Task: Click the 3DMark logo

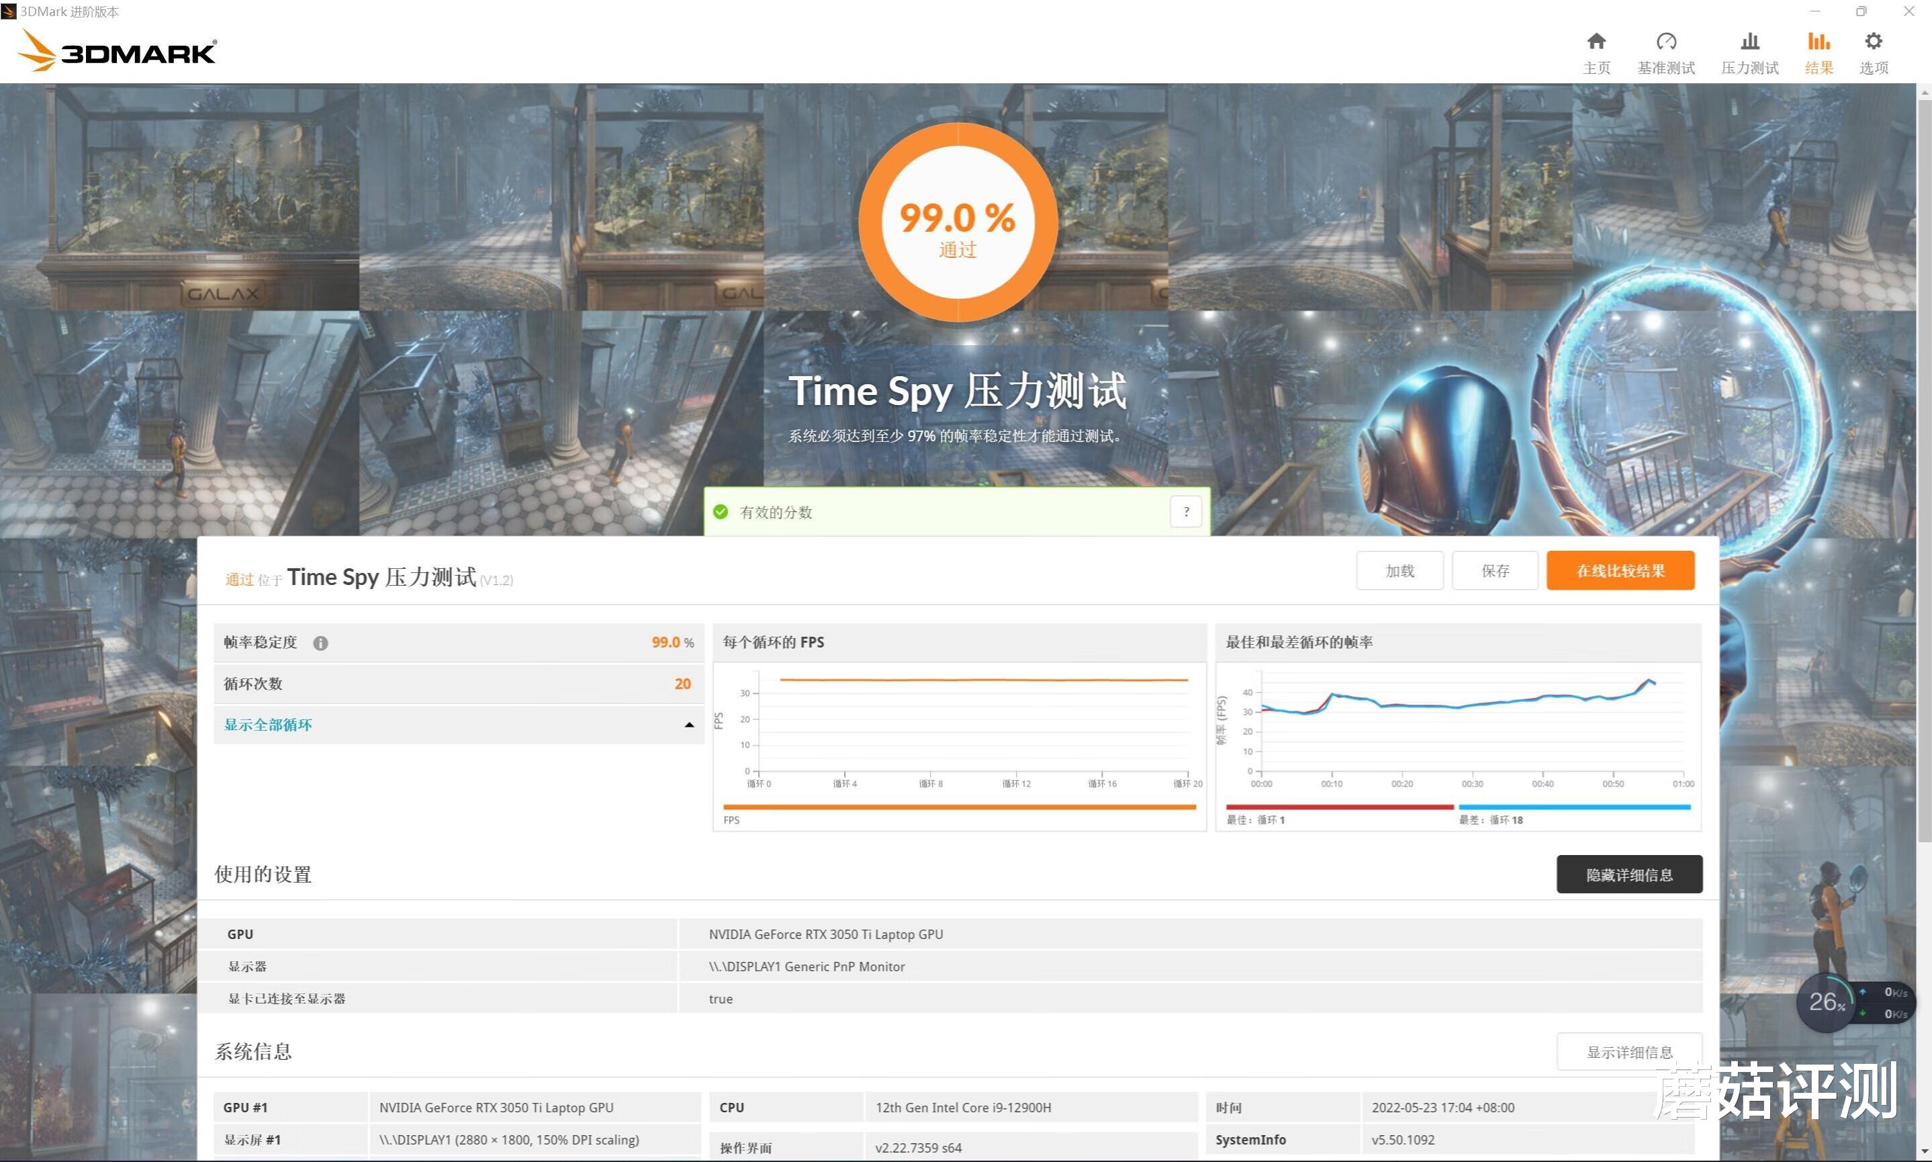Action: point(118,51)
